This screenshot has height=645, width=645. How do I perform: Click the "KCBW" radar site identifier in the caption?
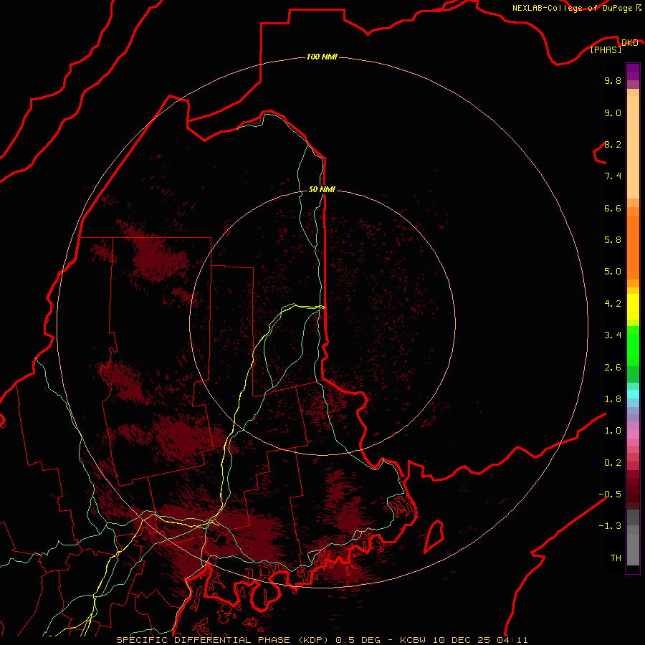coord(413,640)
